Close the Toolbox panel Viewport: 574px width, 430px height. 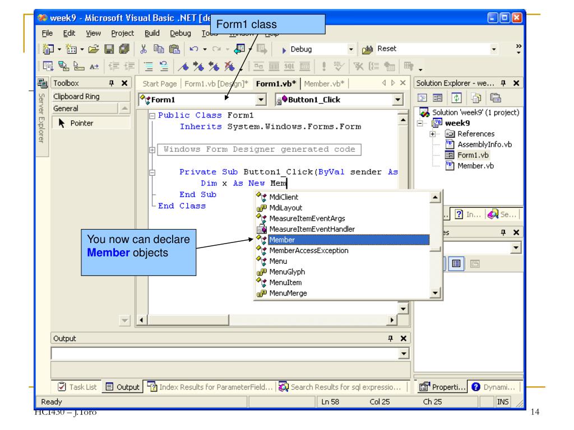pos(124,83)
